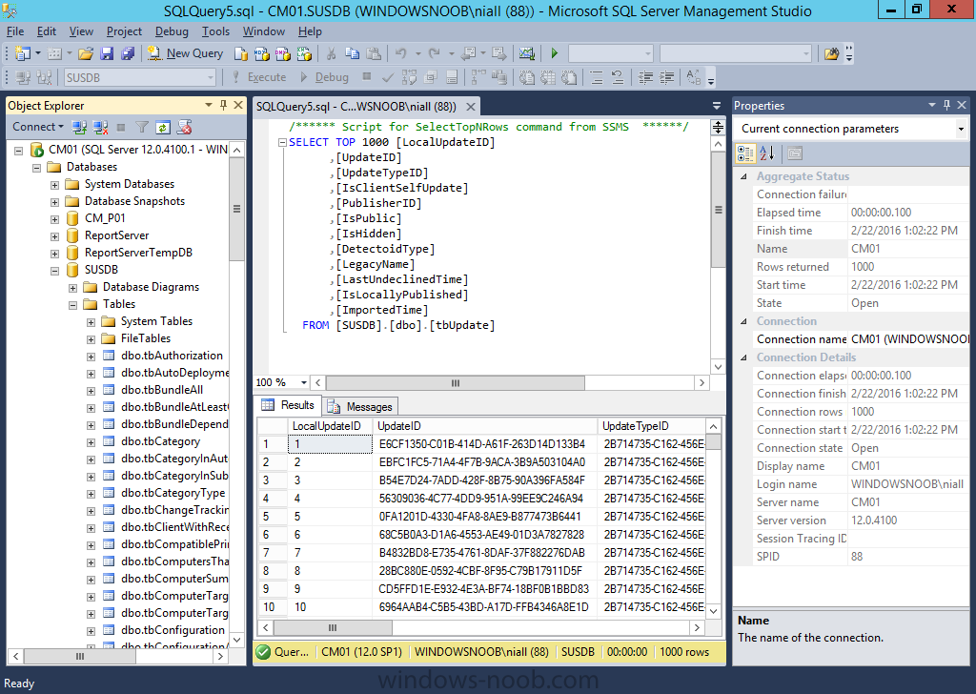
Task: Click the Connect Object Explorer icon
Action: point(79,128)
